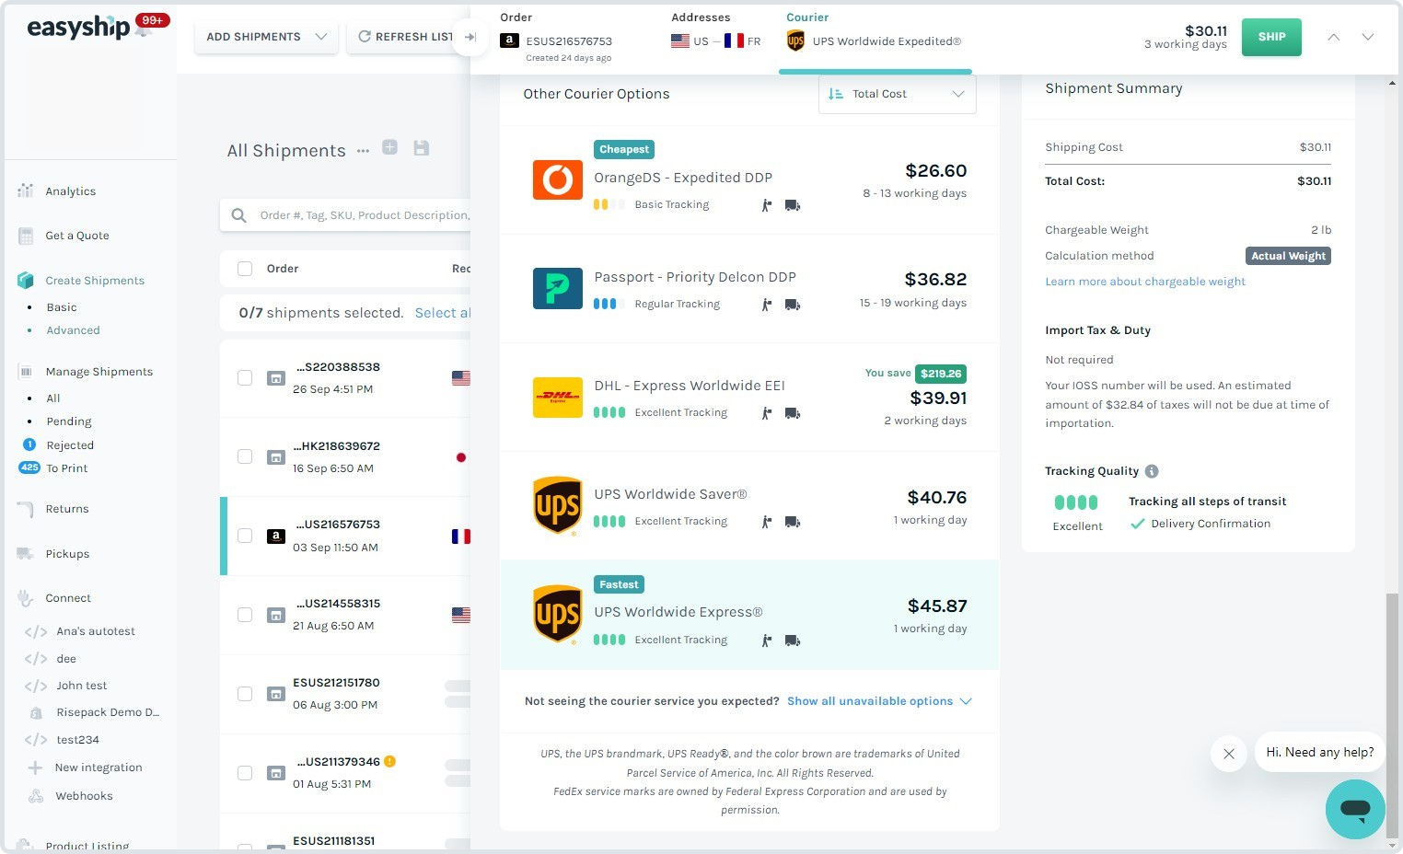Check the ESUS212151780 shipment checkbox
The image size is (1403, 854).
pyautogui.click(x=245, y=694)
